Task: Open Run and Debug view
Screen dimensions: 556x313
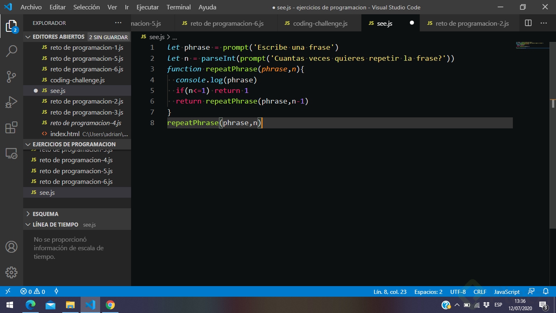Action: pyautogui.click(x=11, y=102)
